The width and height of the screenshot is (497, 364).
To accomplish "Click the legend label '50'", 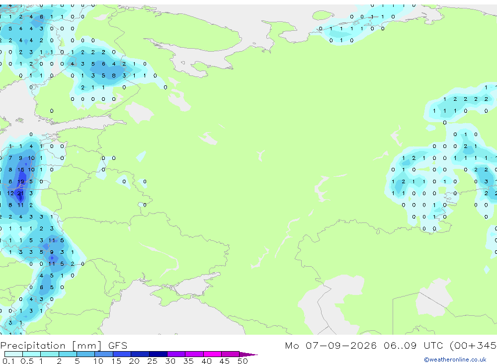I will point(243,361).
